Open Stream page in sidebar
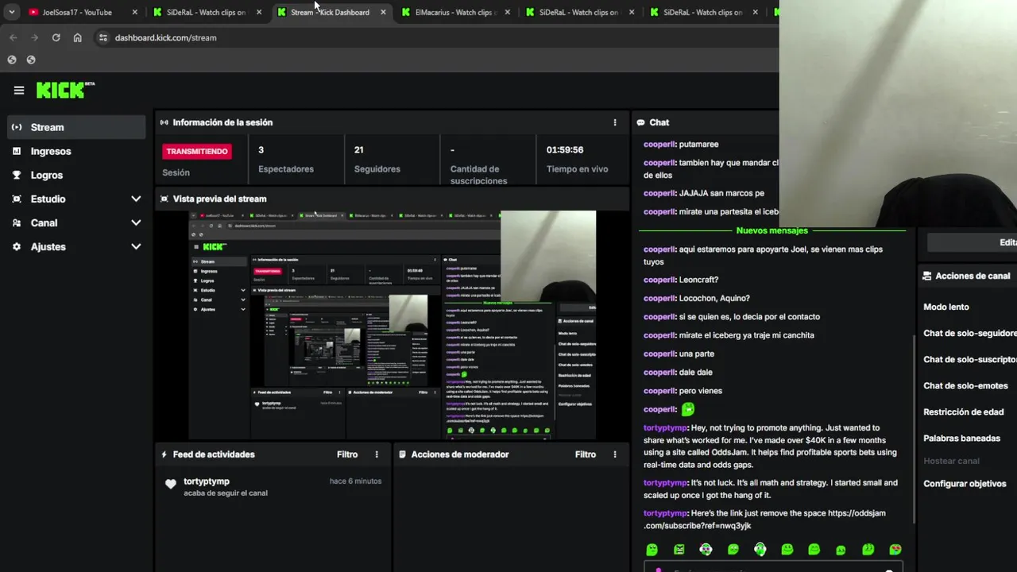The image size is (1017, 572). point(76,127)
